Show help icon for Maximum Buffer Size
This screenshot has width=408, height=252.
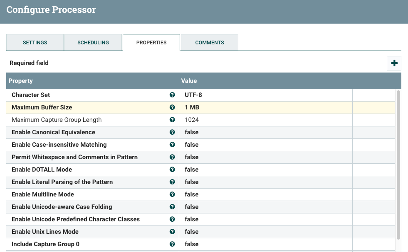click(172, 107)
